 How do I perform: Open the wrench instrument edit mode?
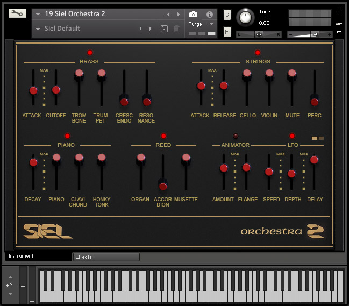click(17, 13)
